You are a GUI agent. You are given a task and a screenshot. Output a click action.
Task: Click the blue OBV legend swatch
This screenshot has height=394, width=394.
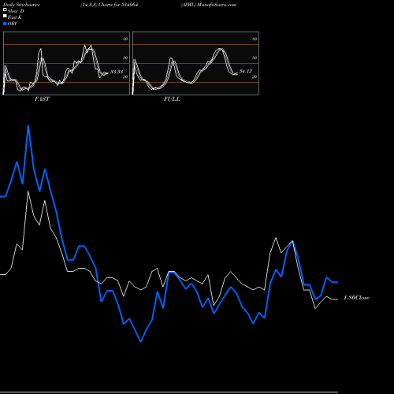(x=5, y=24)
